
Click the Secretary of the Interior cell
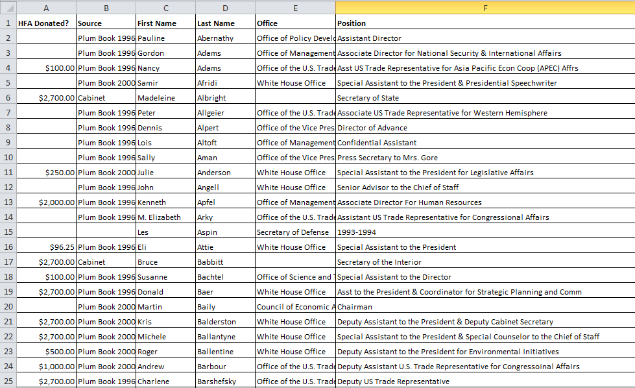[x=485, y=262]
